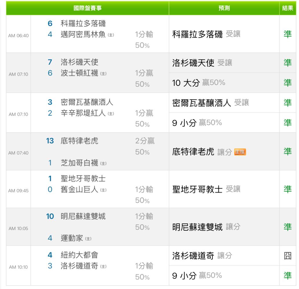Click the 準 result for 密爾瓦基釀酒人 受讓
Image resolution: width=299 pixels, height=289 pixels.
coord(288,103)
